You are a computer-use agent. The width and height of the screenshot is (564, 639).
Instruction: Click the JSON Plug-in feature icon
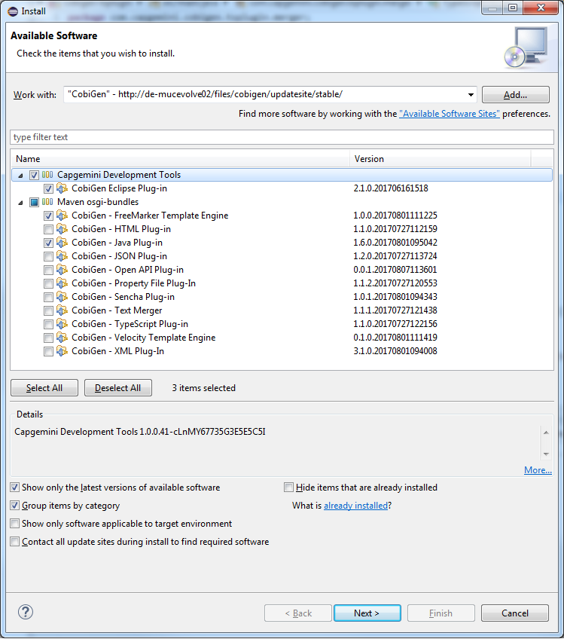[62, 256]
